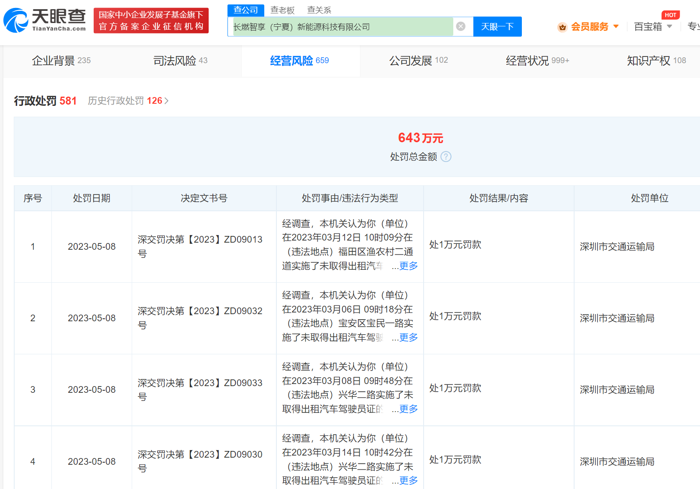The height and width of the screenshot is (489, 700).
Task: Click the 行政处罚 581 heading
Action: click(45, 101)
